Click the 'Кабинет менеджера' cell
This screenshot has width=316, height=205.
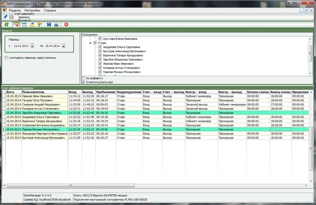[232, 105]
